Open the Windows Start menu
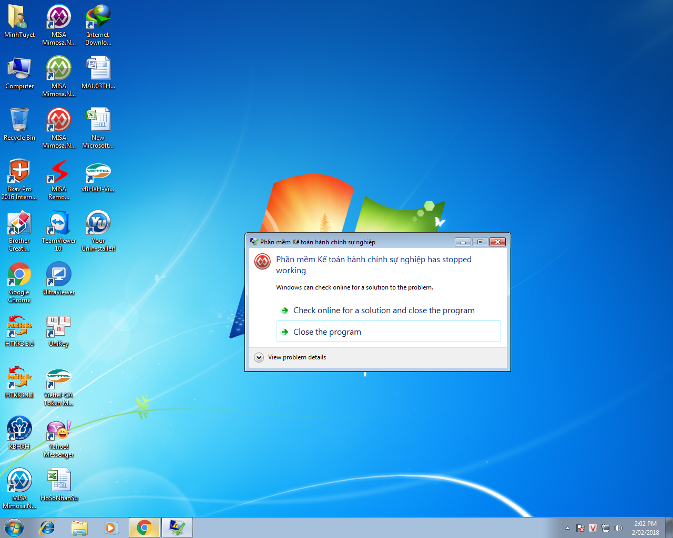The height and width of the screenshot is (538, 673). pos(14,527)
